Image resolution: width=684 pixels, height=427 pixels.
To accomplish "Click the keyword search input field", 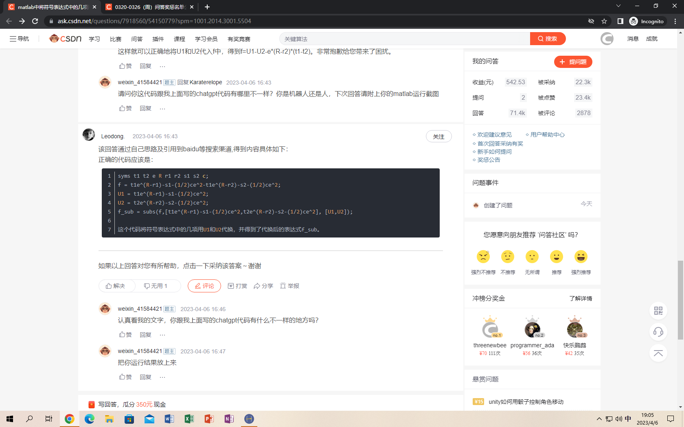I will pyautogui.click(x=405, y=39).
